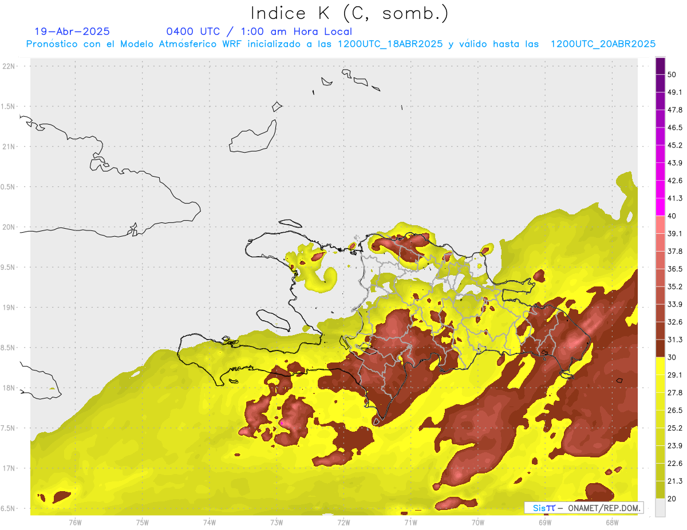This screenshot has width=687, height=530.
Task: Click the colorbar value "35.2"
Action: (675, 286)
